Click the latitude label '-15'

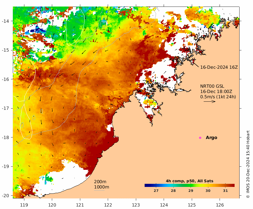(x=5, y=50)
